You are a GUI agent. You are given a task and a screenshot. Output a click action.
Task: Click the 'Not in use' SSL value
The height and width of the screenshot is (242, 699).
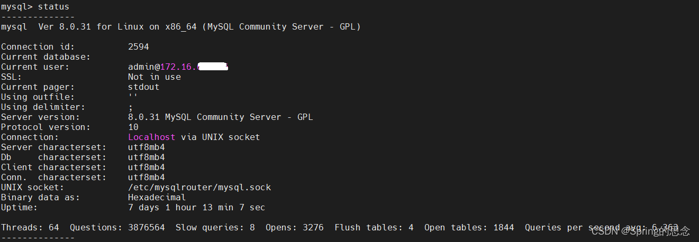[x=155, y=77]
